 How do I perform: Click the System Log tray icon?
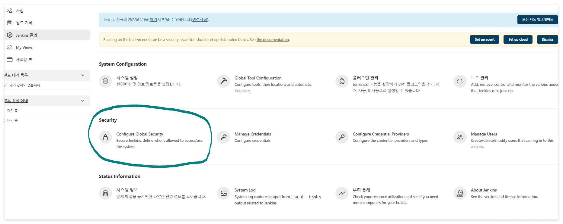pyautogui.click(x=223, y=193)
